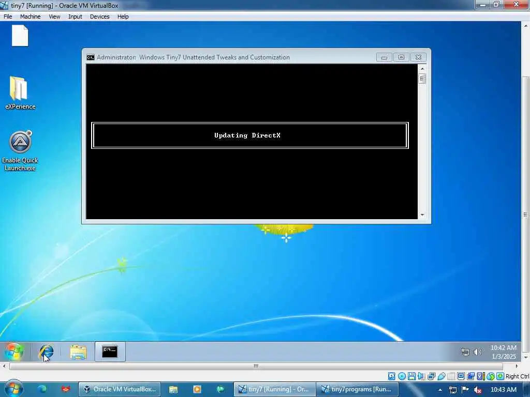This screenshot has width=530, height=397.
Task: Switch to Oracle VM VirtualBox manager window
Action: [120, 389]
